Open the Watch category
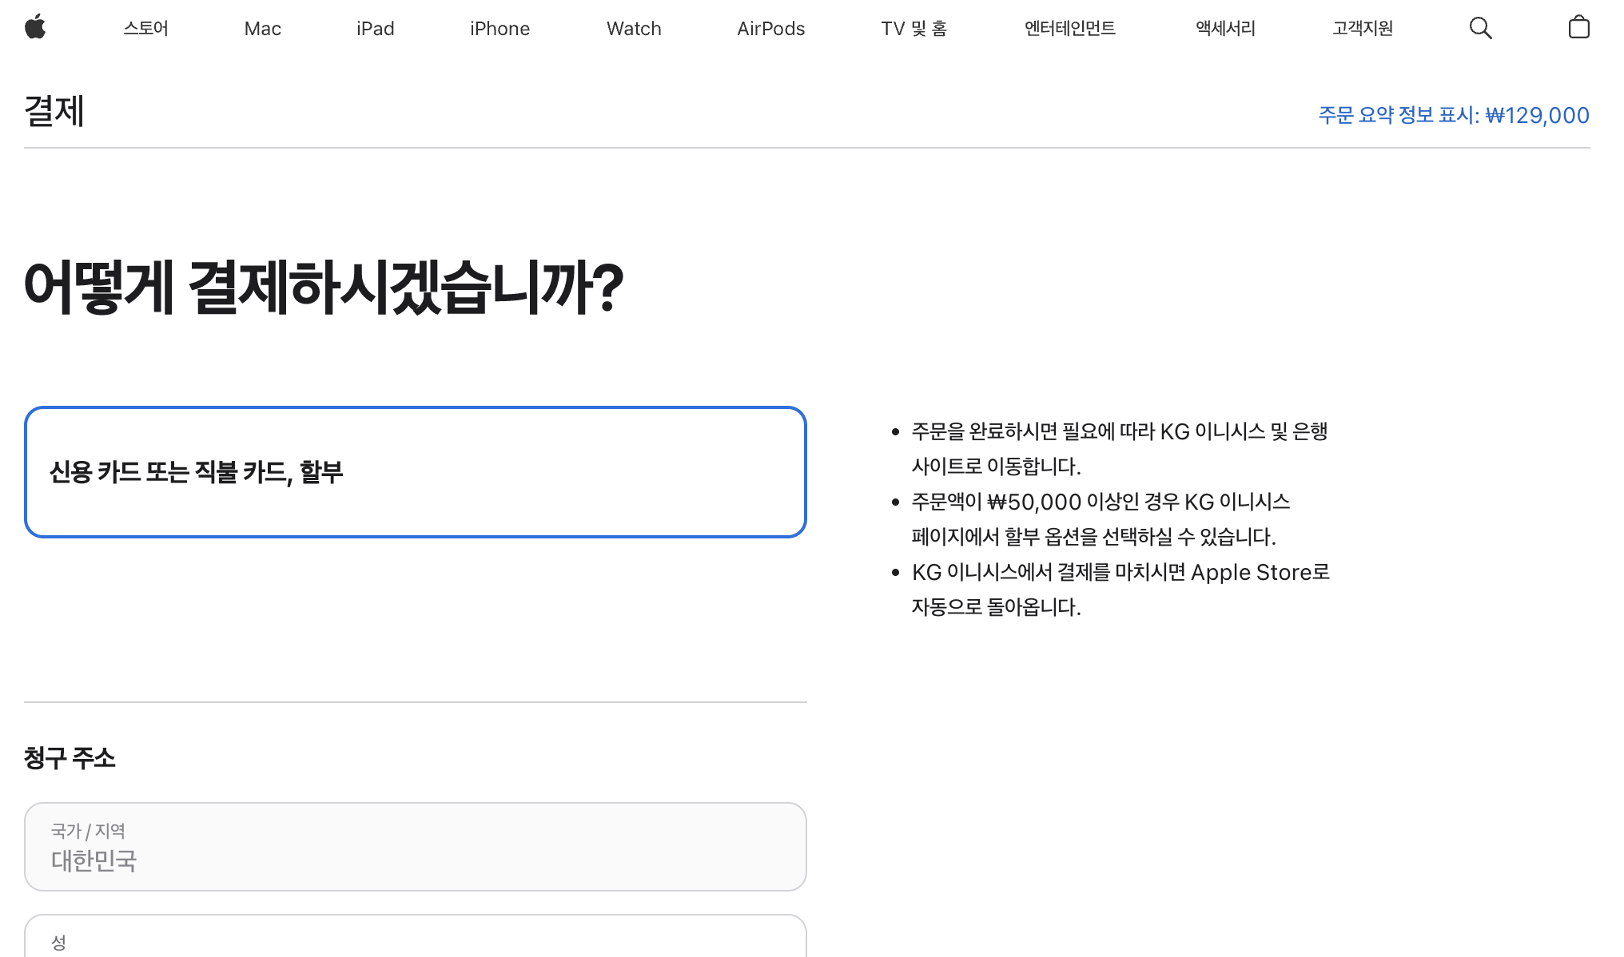Screen dimensions: 1624x957 [634, 28]
